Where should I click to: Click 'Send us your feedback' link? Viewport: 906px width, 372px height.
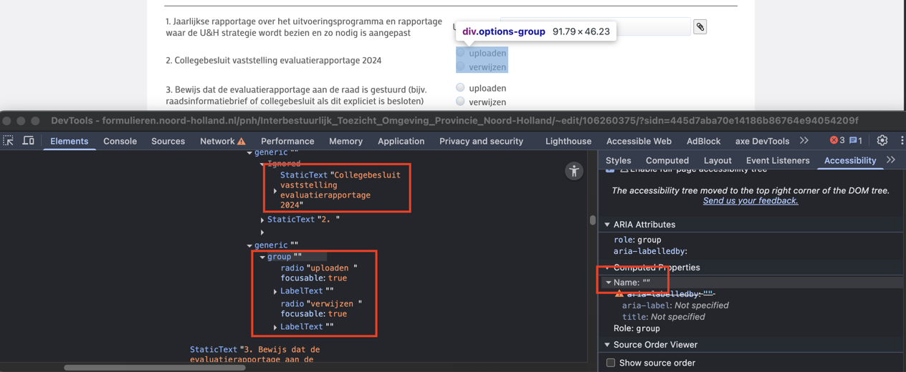point(750,201)
